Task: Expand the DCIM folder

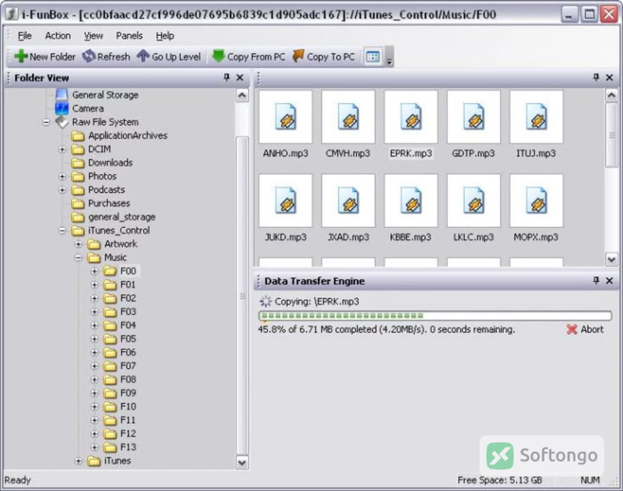Action: [62, 149]
